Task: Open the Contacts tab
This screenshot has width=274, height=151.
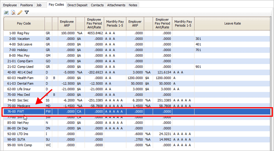Action: click(97, 5)
